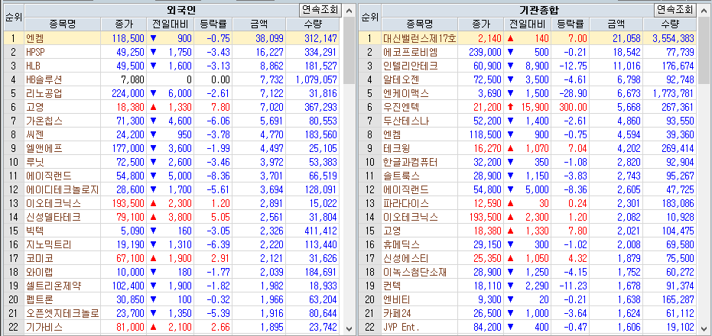Click 종목명 column header in 기관종합 panel
712x336 pixels.
420,24
